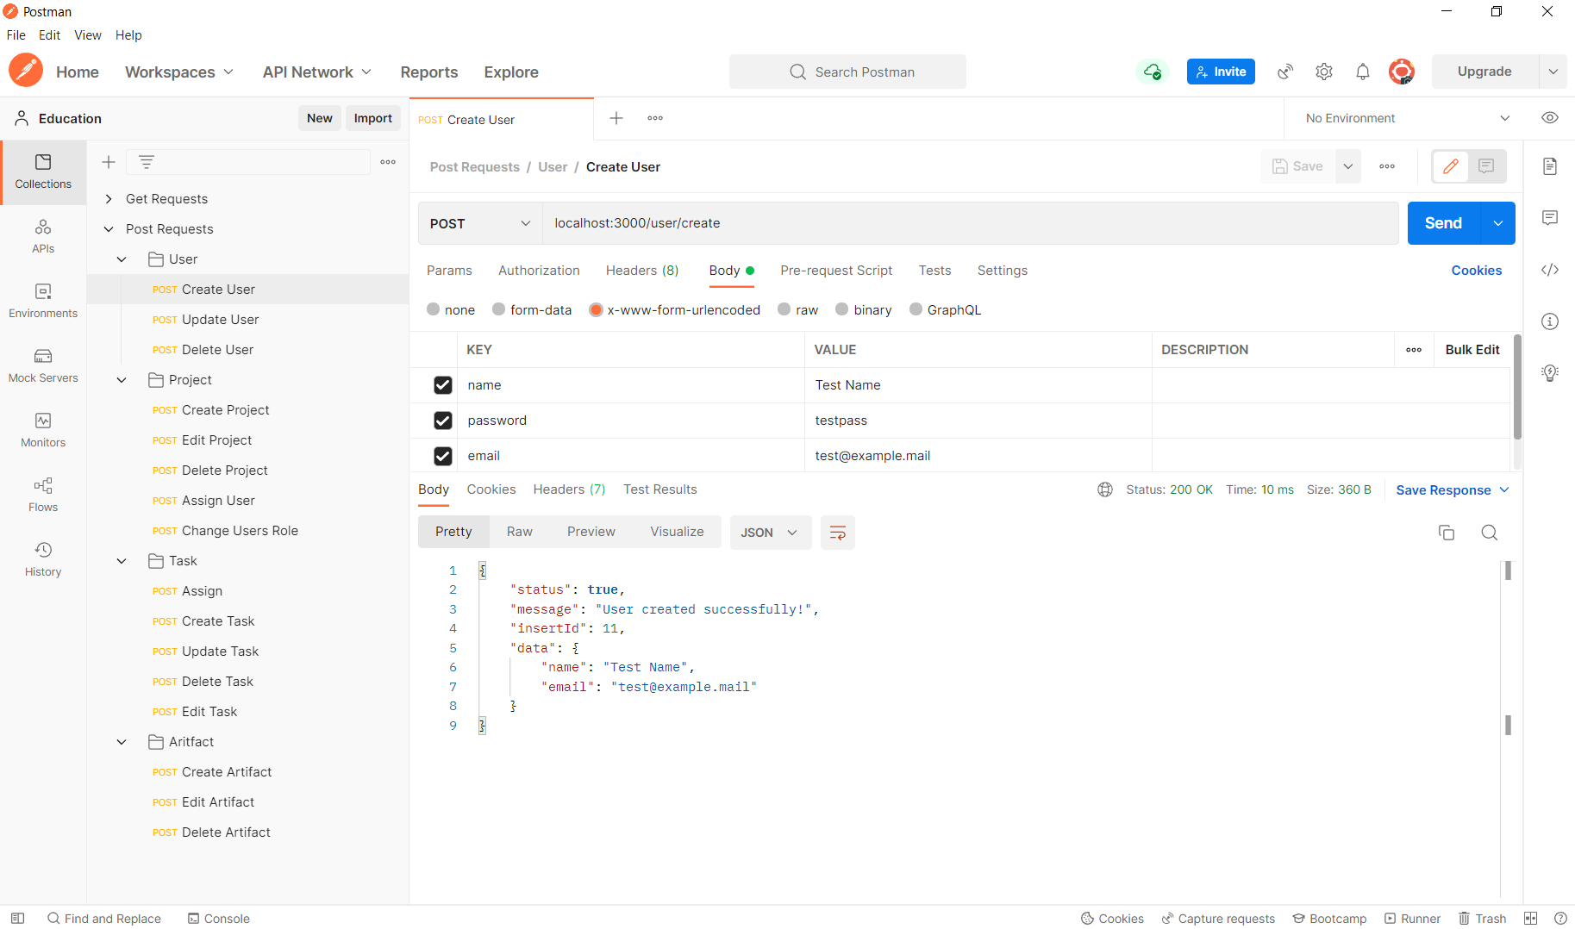Open the Tests tab
Screen dimensions: 1575x929
(934, 271)
